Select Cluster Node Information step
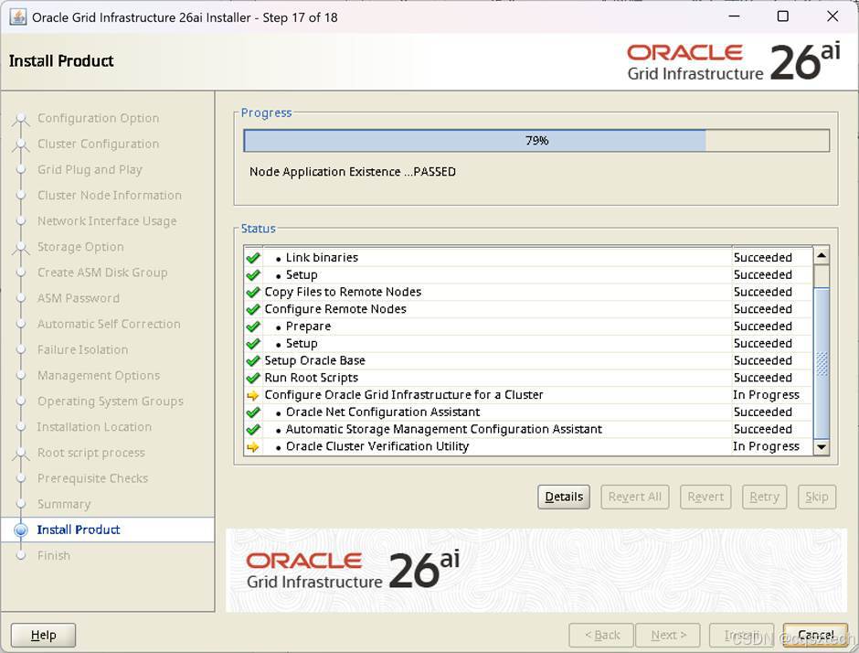The image size is (859, 653). tap(109, 195)
